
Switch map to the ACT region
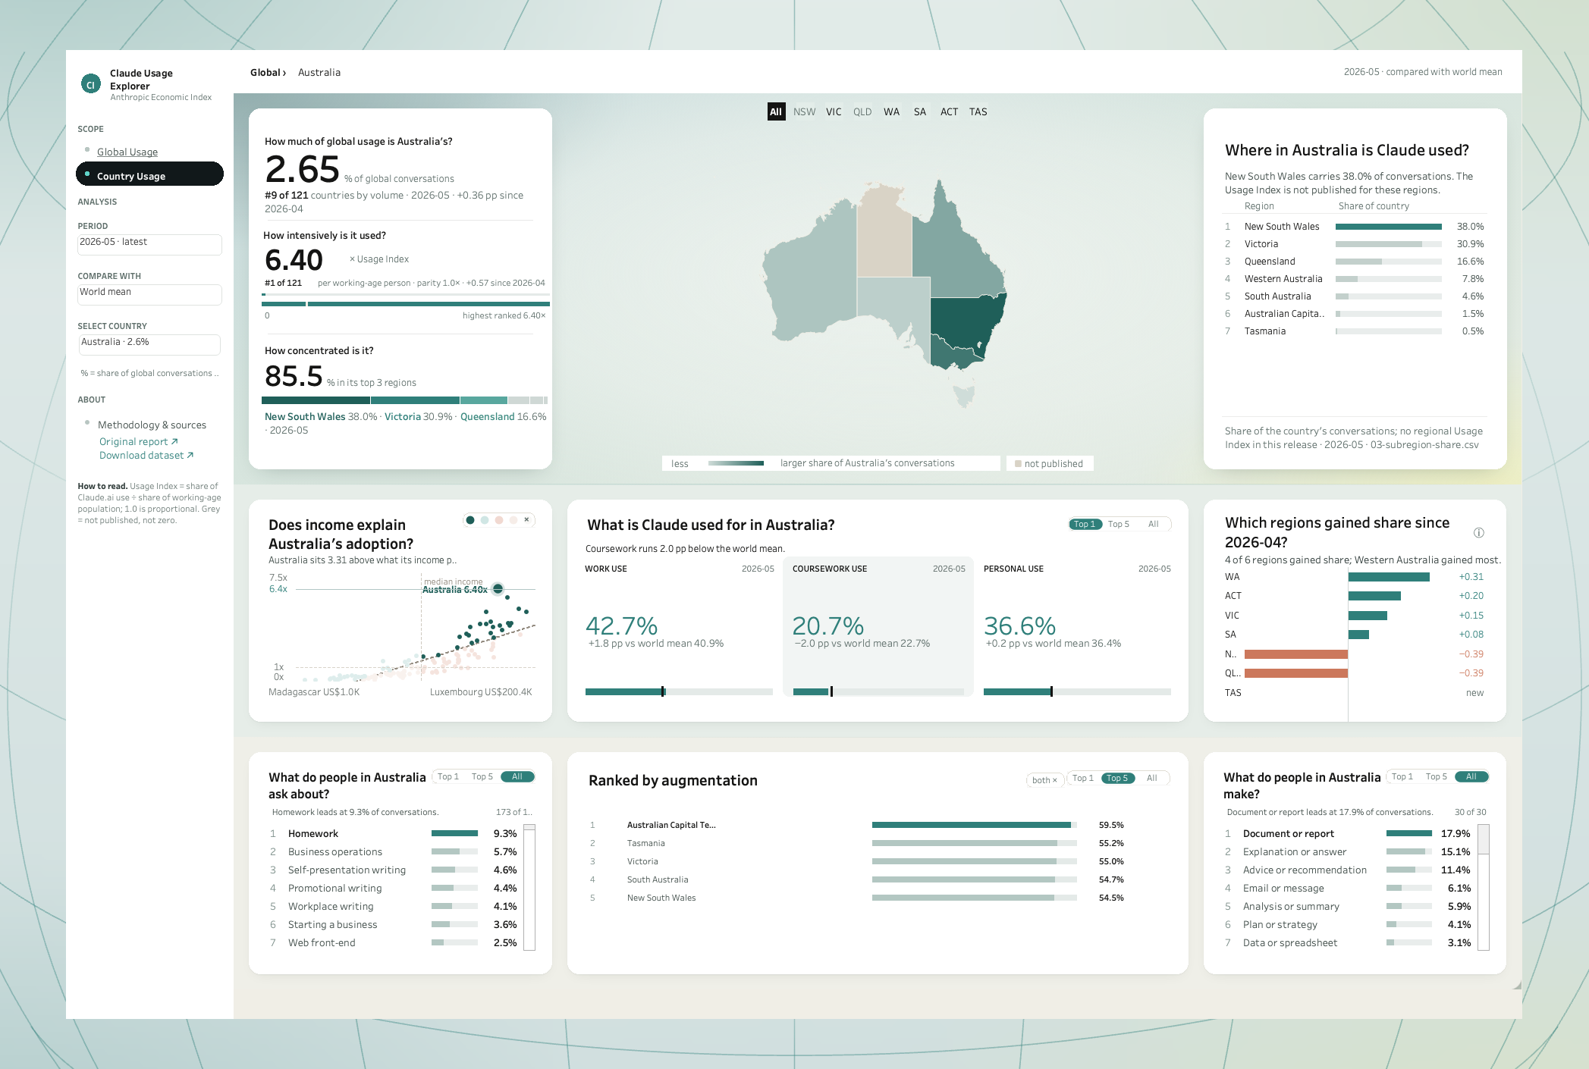[949, 111]
